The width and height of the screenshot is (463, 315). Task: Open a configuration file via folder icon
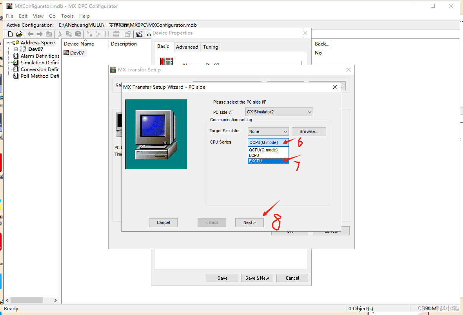point(19,34)
